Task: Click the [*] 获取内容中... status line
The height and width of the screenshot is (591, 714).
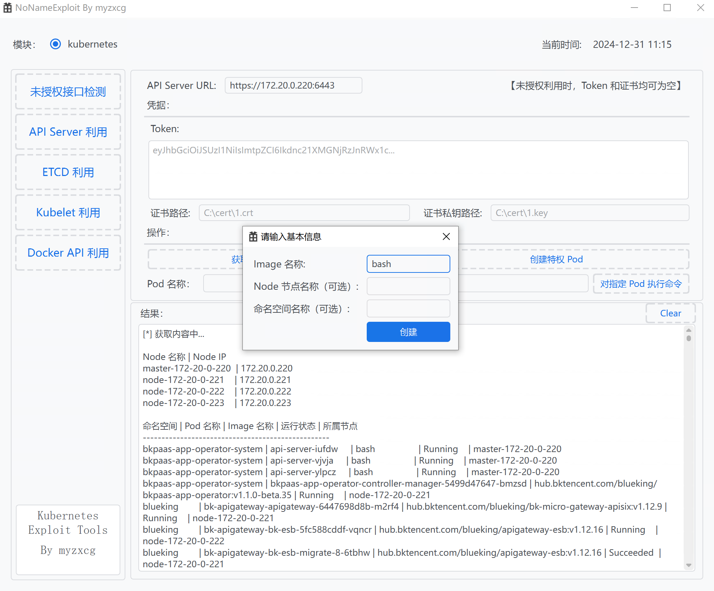Action: click(x=174, y=334)
